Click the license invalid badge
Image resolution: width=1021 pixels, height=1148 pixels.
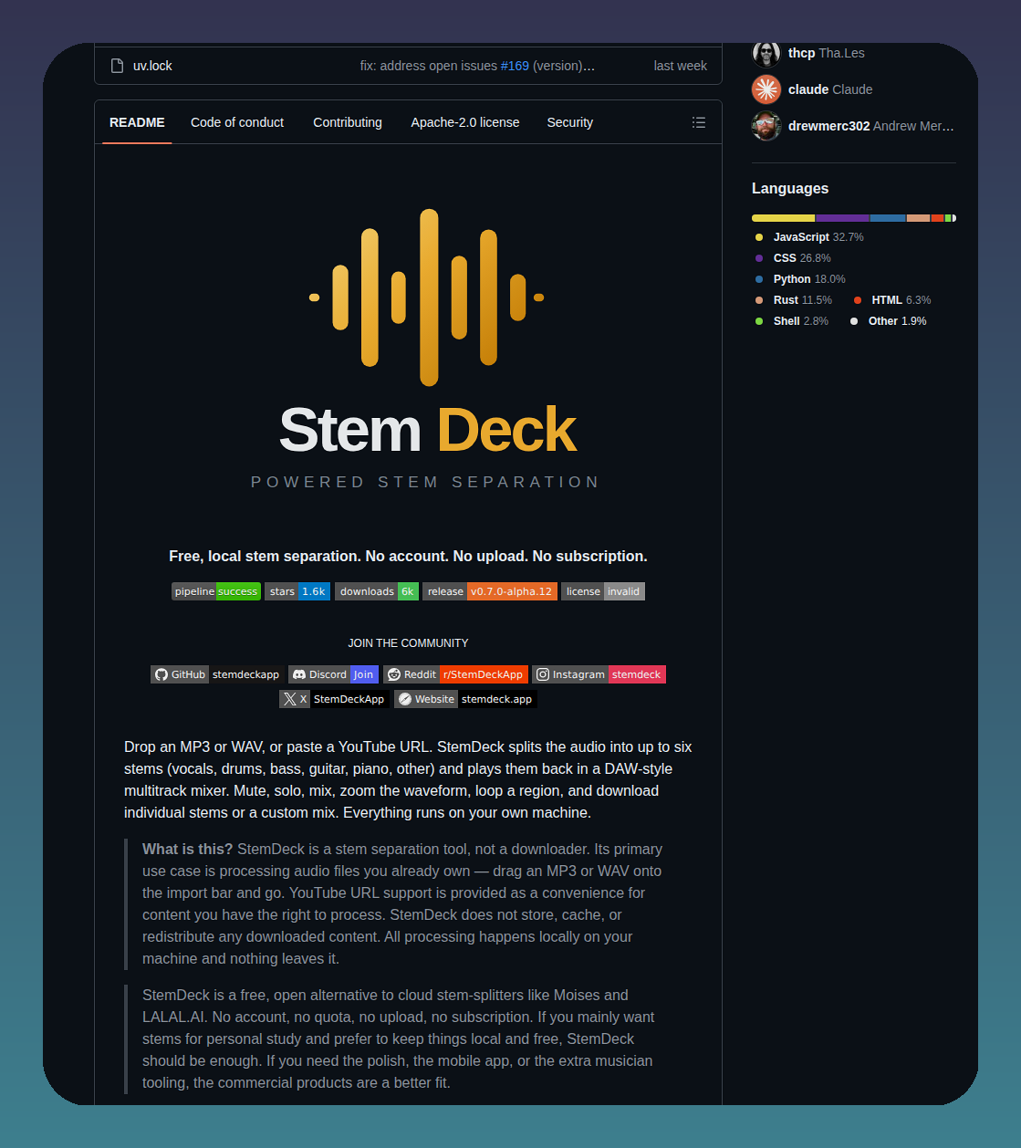603,591
